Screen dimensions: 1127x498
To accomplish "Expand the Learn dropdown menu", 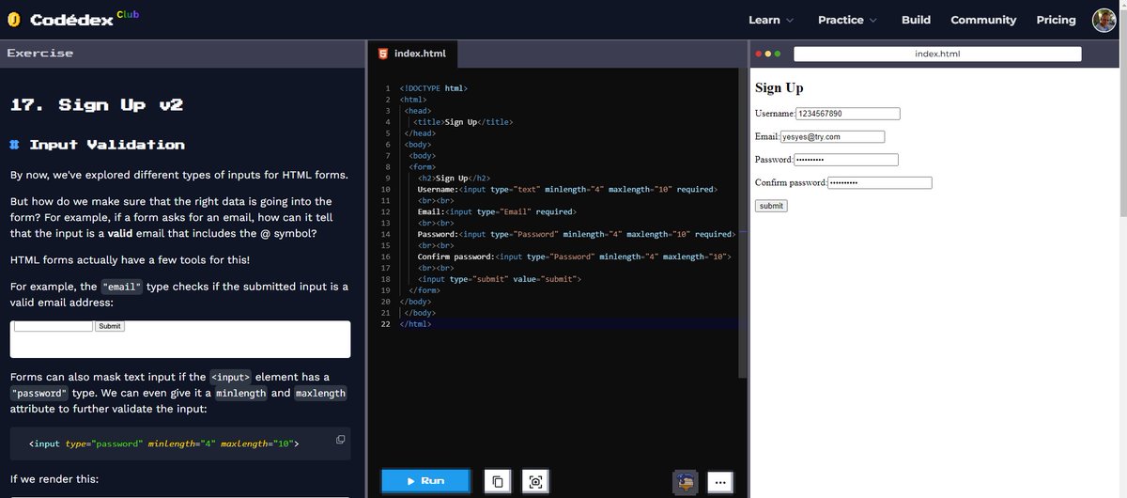I will coord(770,20).
